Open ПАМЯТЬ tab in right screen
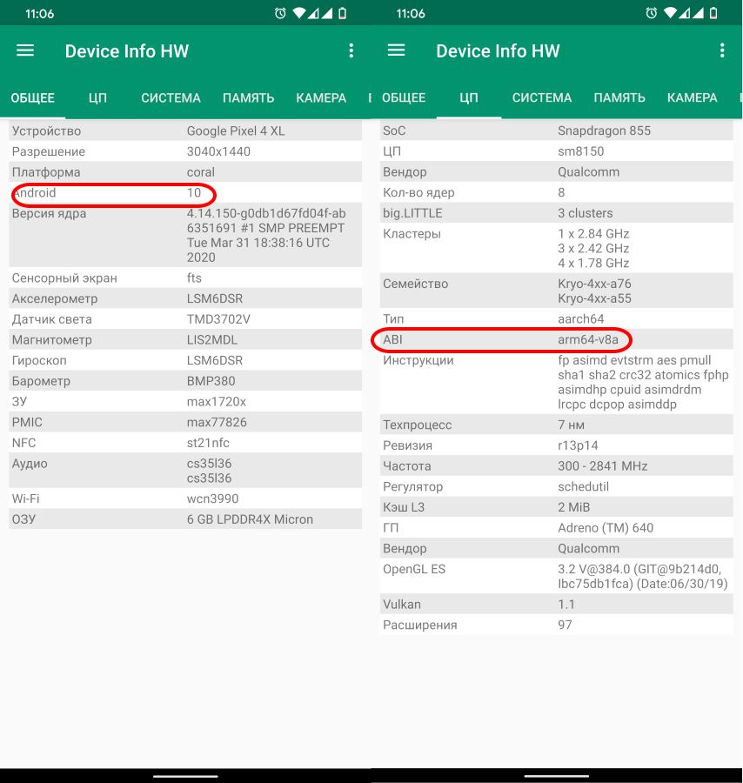Viewport: 743px width, 783px height. (x=619, y=97)
